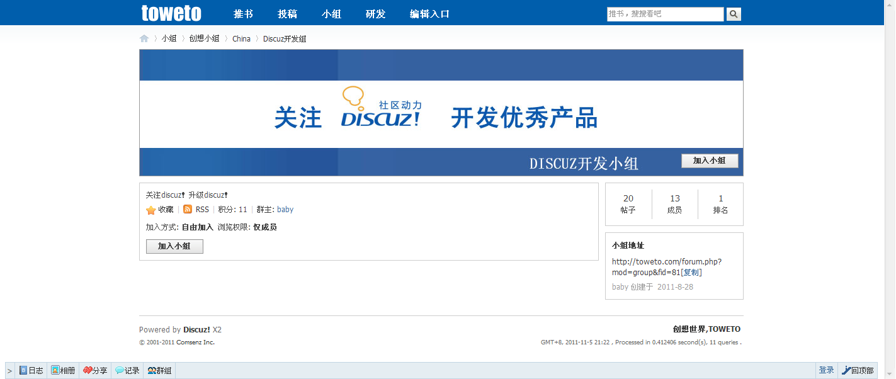
Task: Open 相册 in bottom bar
Action: [63, 371]
